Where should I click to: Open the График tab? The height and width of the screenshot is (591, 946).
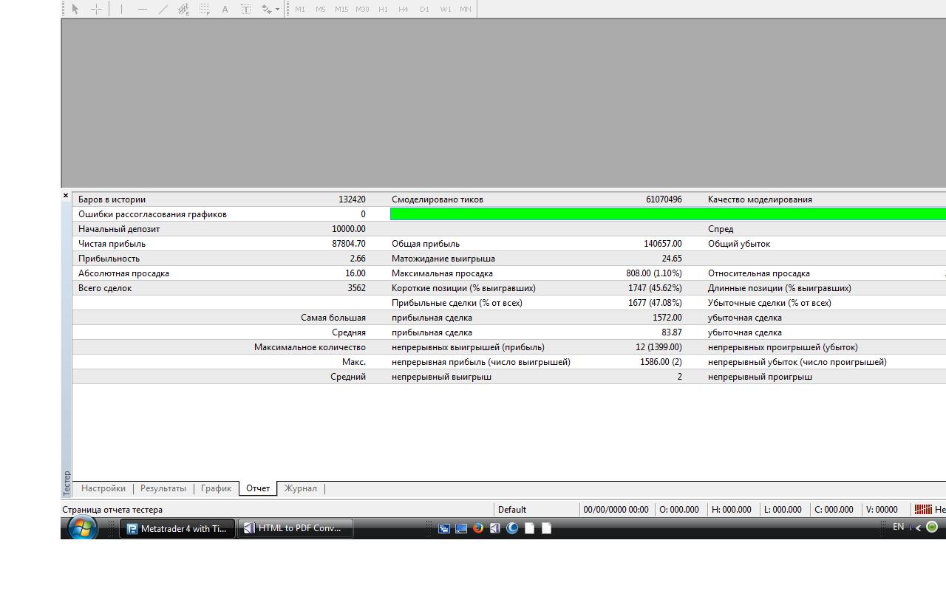216,488
